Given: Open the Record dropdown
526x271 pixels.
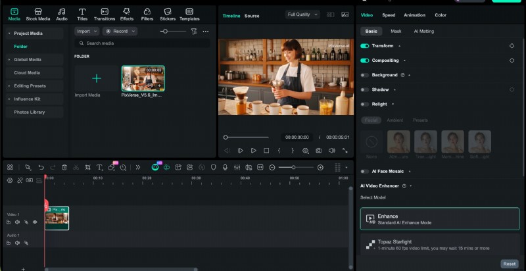Looking at the screenshot, I should tap(120, 31).
